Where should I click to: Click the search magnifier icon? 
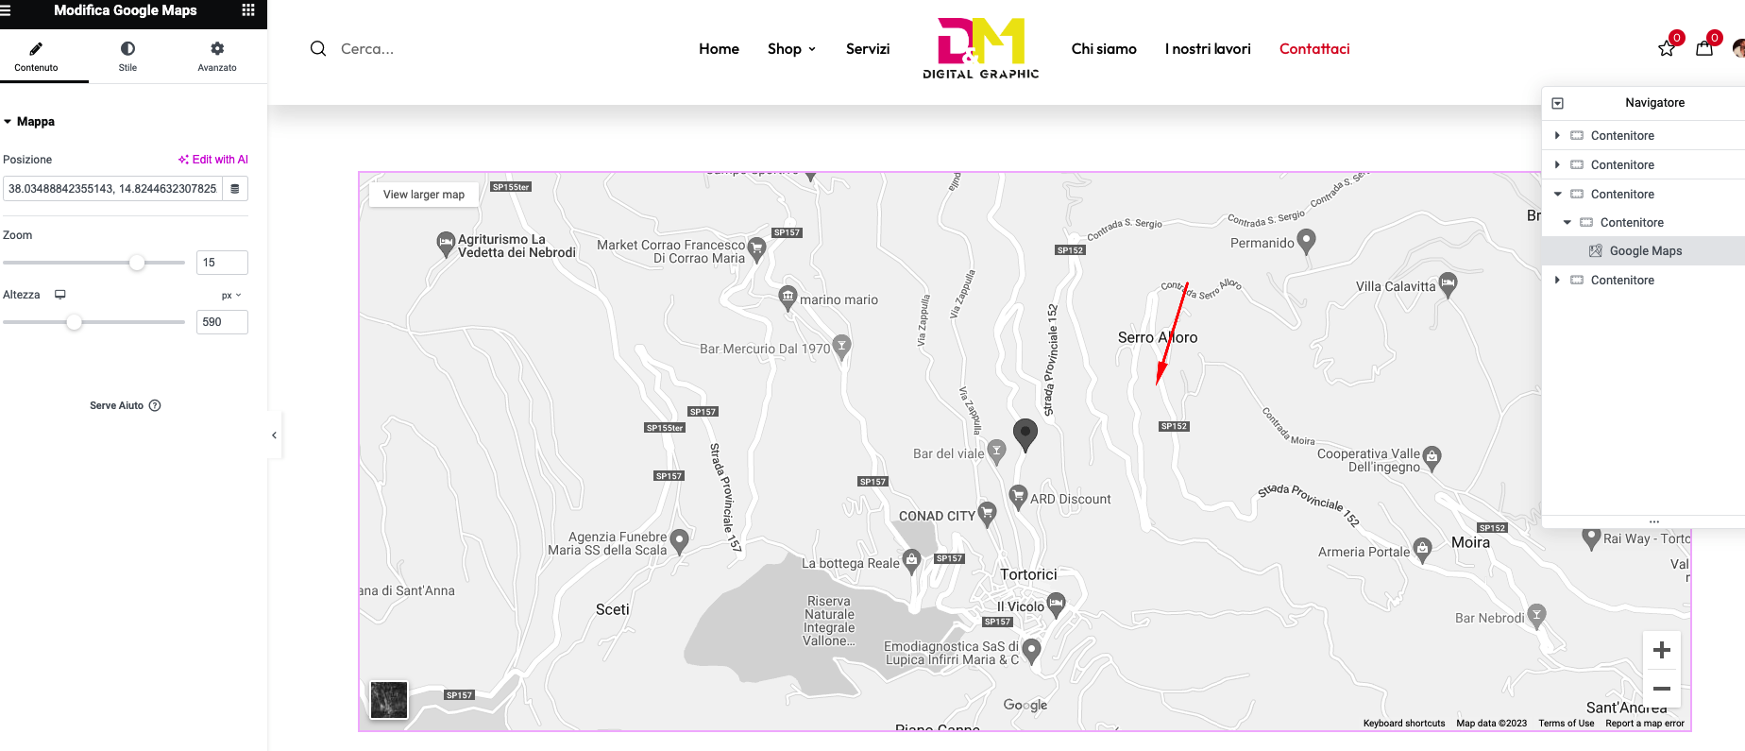[318, 48]
